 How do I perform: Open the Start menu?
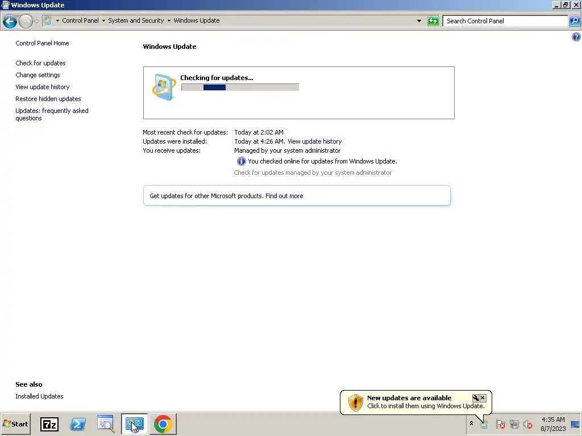(15, 424)
